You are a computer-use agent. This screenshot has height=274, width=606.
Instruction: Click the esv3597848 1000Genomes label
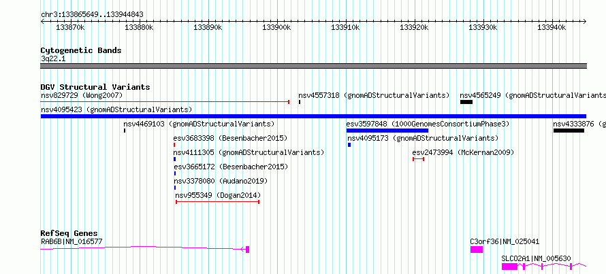coord(428,124)
